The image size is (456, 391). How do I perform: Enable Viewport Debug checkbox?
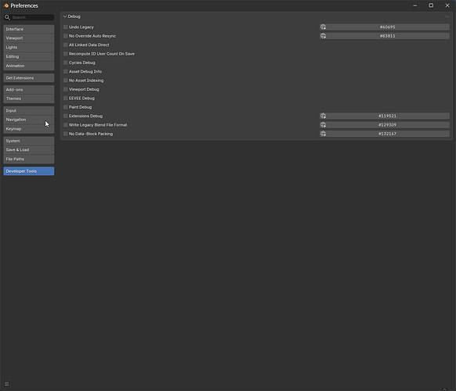tap(66, 89)
